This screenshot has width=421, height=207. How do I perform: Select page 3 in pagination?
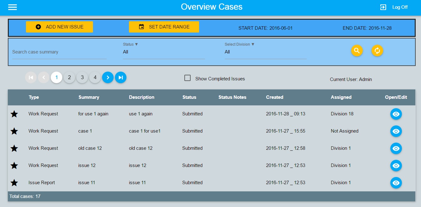pyautogui.click(x=82, y=77)
